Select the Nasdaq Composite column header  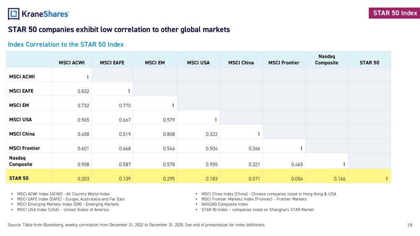[x=326, y=60]
